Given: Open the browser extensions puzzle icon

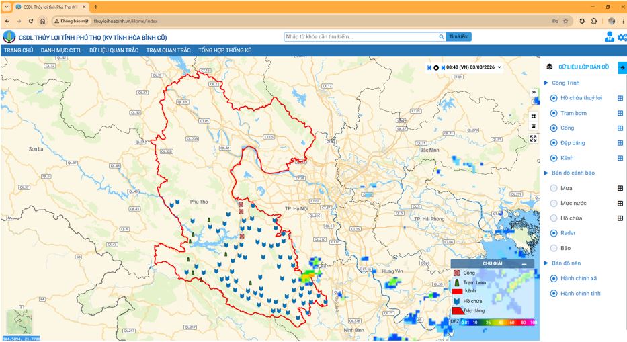Looking at the screenshot, I should [x=594, y=21].
